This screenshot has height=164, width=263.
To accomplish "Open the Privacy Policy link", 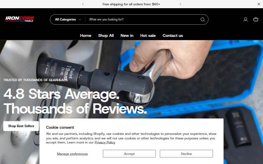I will (105, 142).
